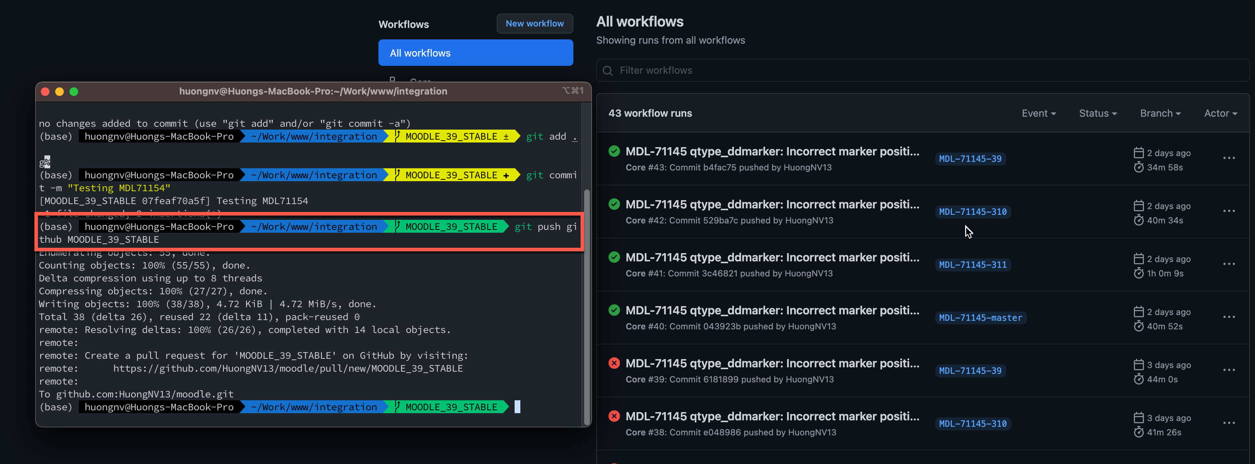Click the success status icon for Core #41 run
The image size is (1255, 464).
pyautogui.click(x=614, y=257)
